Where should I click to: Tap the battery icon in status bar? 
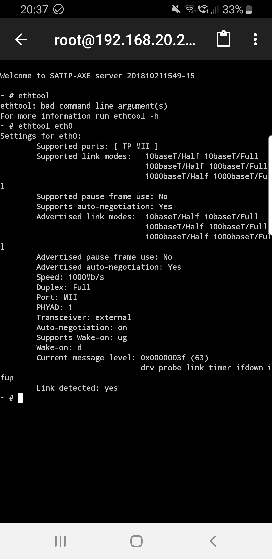coord(249,9)
